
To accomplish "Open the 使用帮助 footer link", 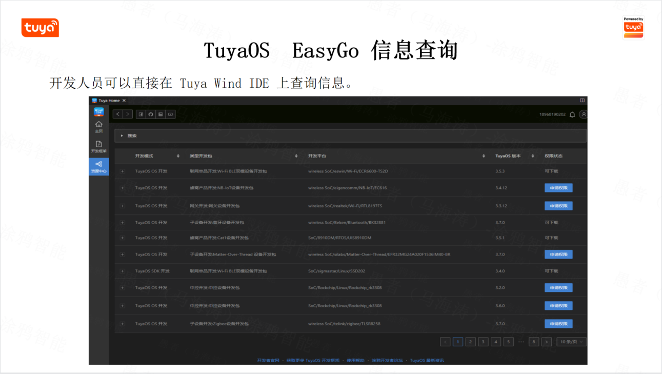I will coord(355,361).
